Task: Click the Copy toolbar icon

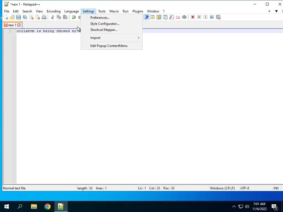Action: (x=59, y=17)
